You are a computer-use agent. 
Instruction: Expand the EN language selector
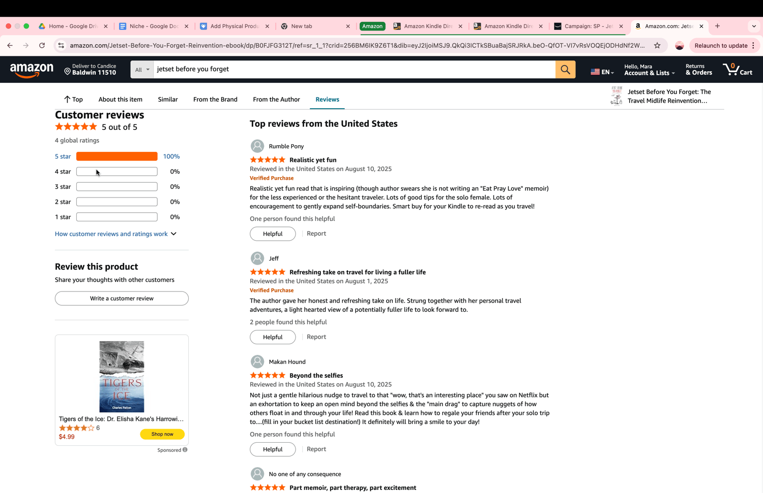602,72
